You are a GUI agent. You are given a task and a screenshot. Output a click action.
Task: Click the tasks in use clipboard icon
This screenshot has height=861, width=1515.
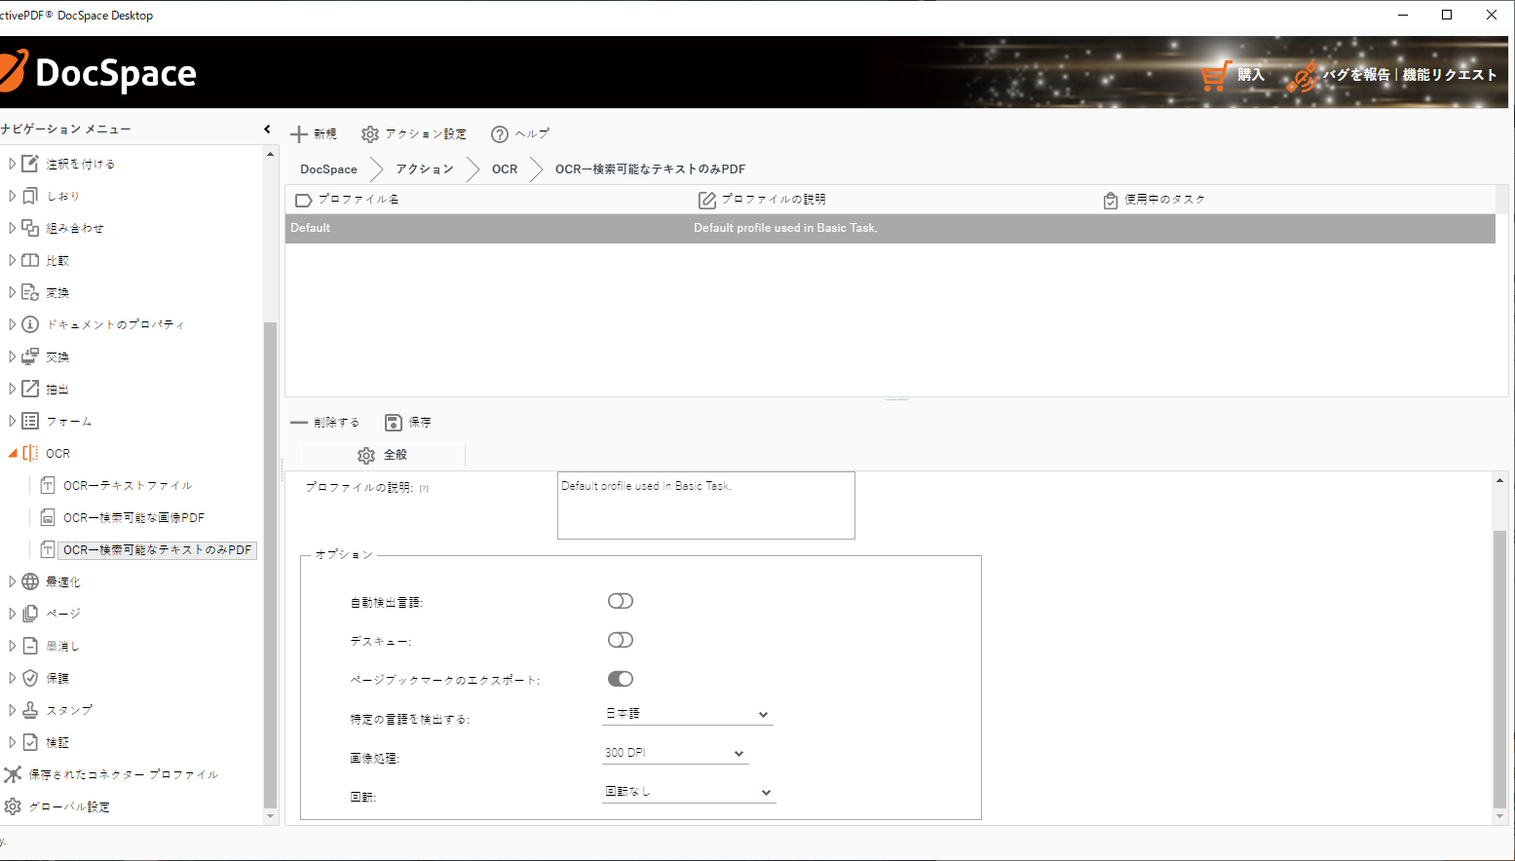pos(1111,200)
